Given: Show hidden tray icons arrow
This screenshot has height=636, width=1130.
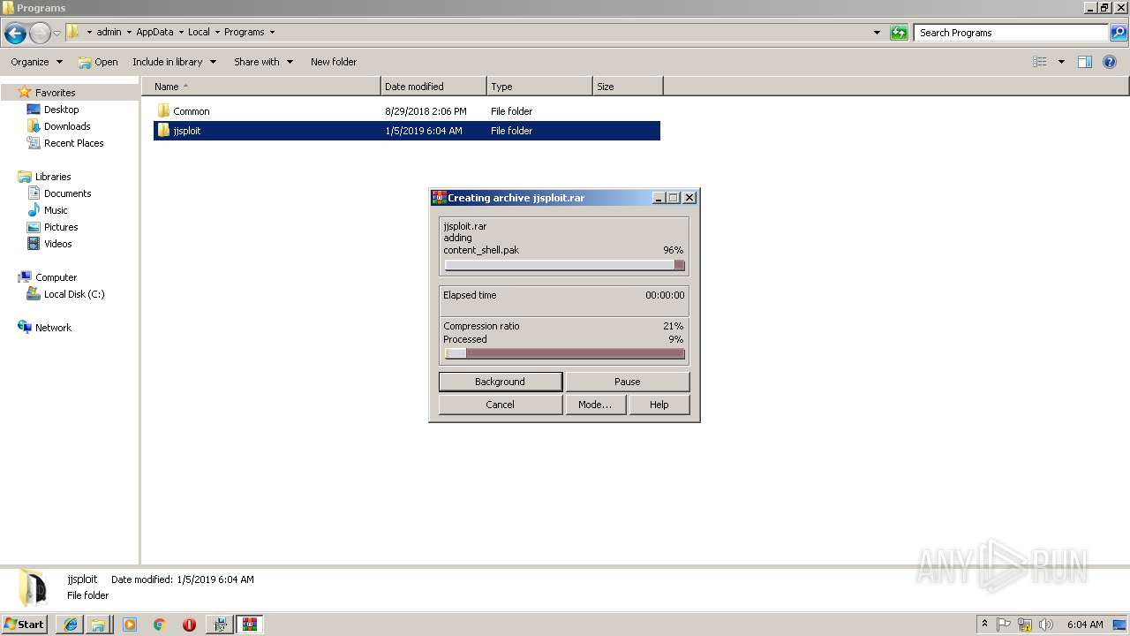Looking at the screenshot, I should click(984, 625).
